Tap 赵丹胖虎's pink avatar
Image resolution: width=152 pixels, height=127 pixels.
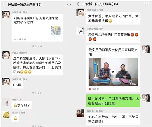(x=6, y=102)
